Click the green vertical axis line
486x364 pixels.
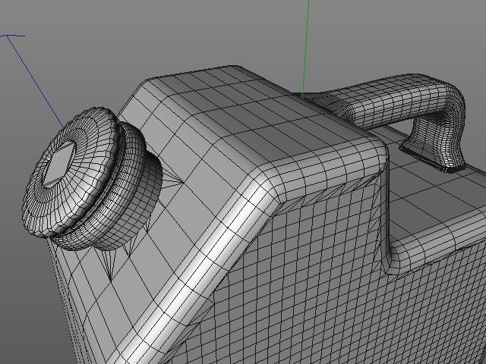(x=305, y=48)
